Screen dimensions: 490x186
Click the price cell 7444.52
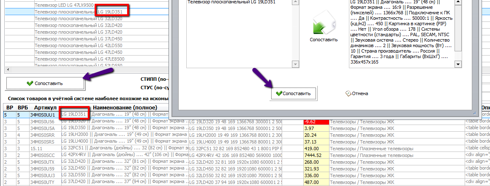316,155
